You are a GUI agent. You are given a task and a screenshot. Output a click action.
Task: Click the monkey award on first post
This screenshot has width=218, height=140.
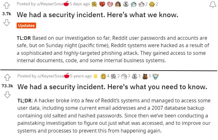click(x=118, y=4)
